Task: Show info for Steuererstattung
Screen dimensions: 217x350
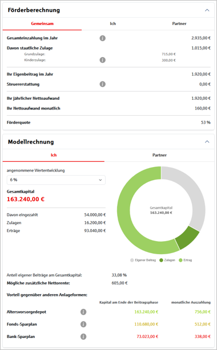Action: (x=102, y=84)
